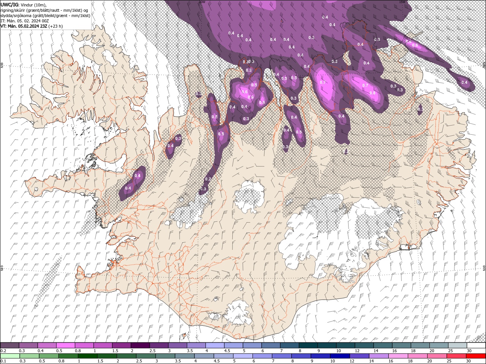Pick the white 30 swatch in purple legend row
486x364 pixels.
point(477,345)
